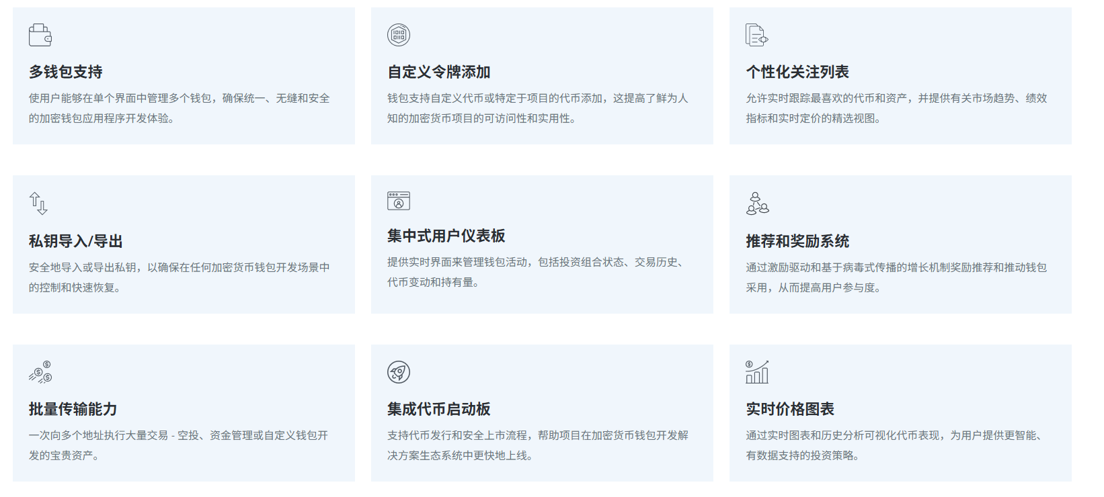
Task: Click the description paragraph under 实时价格图表
Action: 896,445
